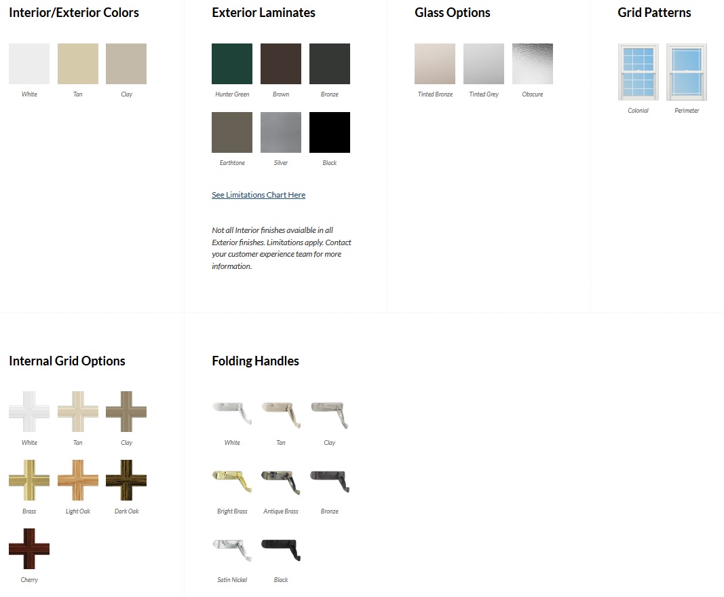
Task: Pick the Black exterior laminate swatch
Action: pyautogui.click(x=330, y=132)
